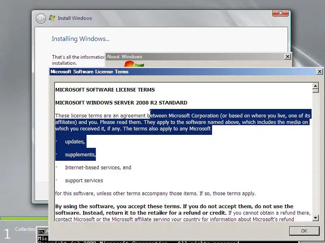Click the command prompt icon at the bottom
Viewport: 325px width, 243px height.
41,231
